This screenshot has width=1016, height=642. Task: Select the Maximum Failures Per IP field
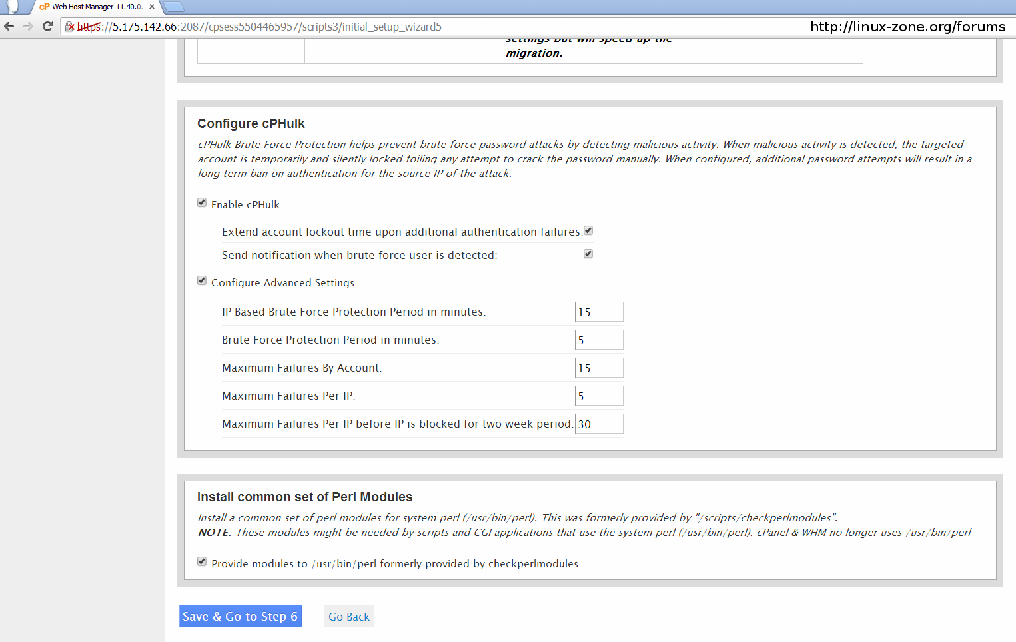coord(598,396)
